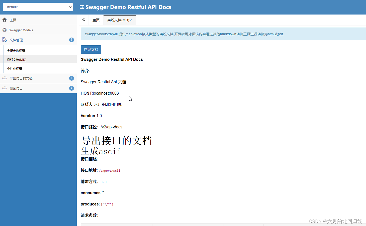Click the 拷贝文档 copy button
The width and height of the screenshot is (366, 226).
click(x=91, y=50)
